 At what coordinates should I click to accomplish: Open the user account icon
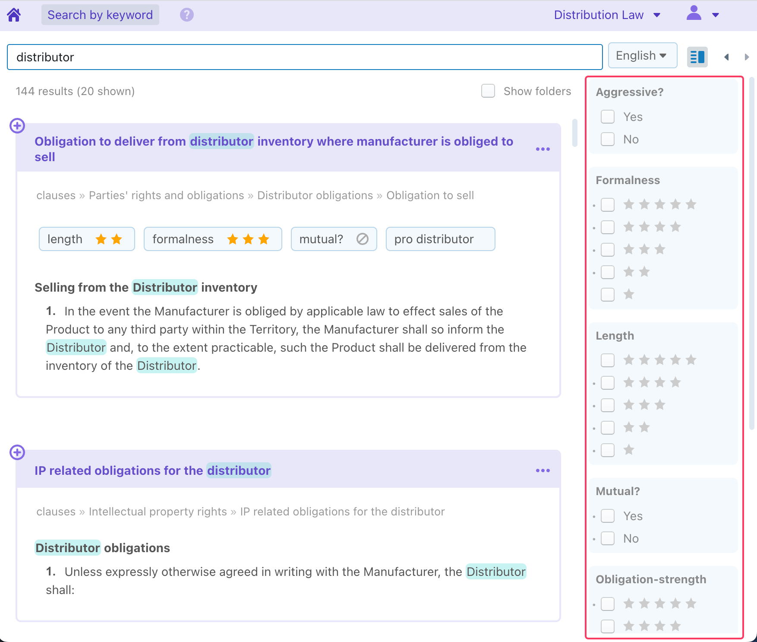click(x=694, y=13)
